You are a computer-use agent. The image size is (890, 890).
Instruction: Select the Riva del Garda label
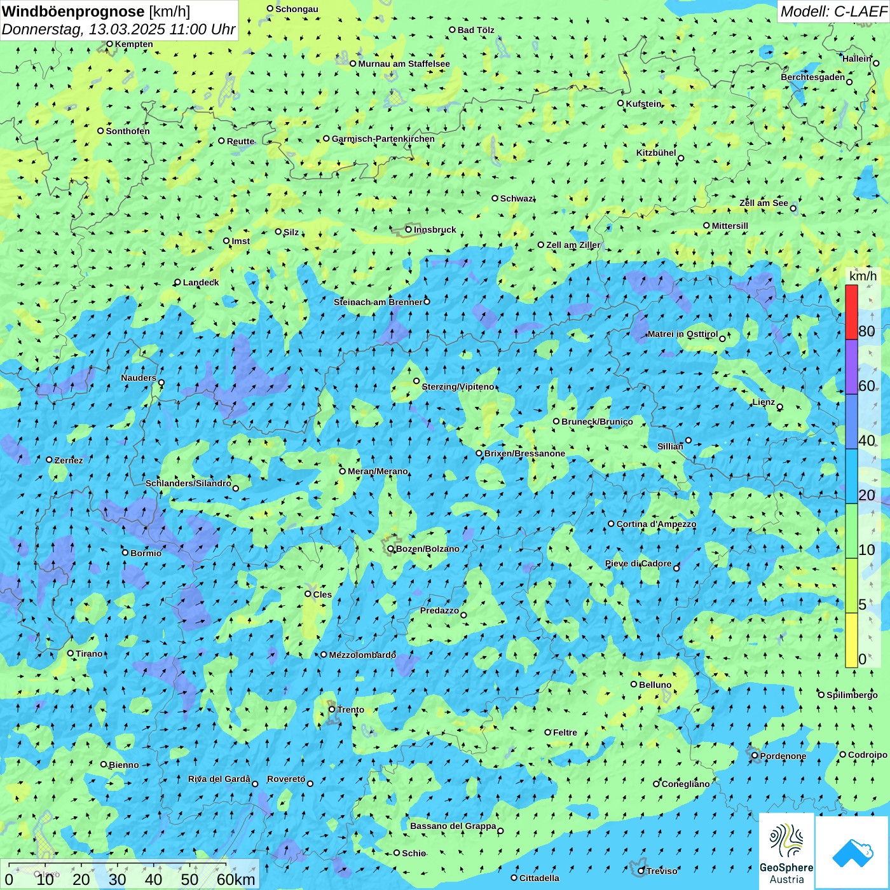(x=219, y=779)
